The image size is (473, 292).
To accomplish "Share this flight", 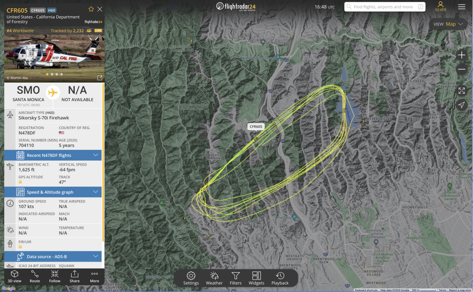I will pyautogui.click(x=74, y=276).
